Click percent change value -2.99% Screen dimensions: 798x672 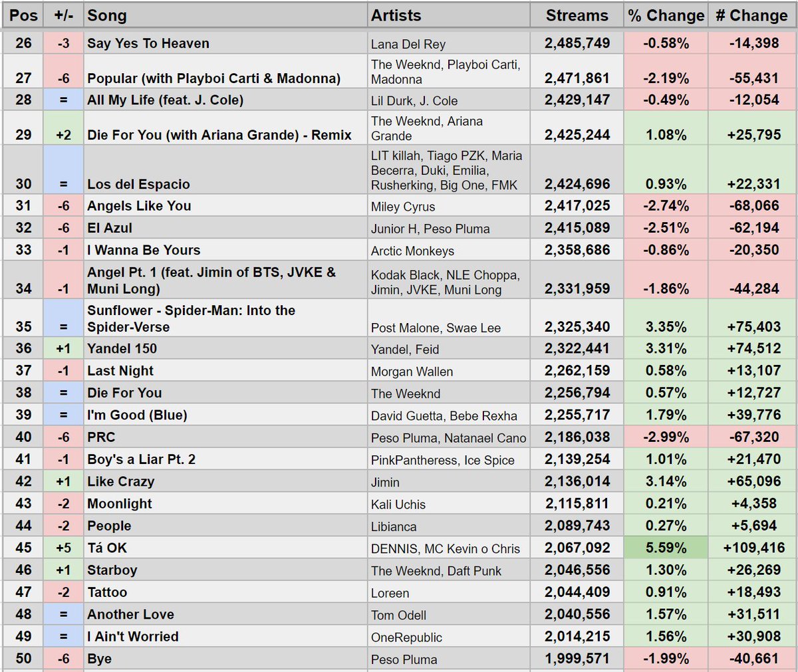coord(666,437)
